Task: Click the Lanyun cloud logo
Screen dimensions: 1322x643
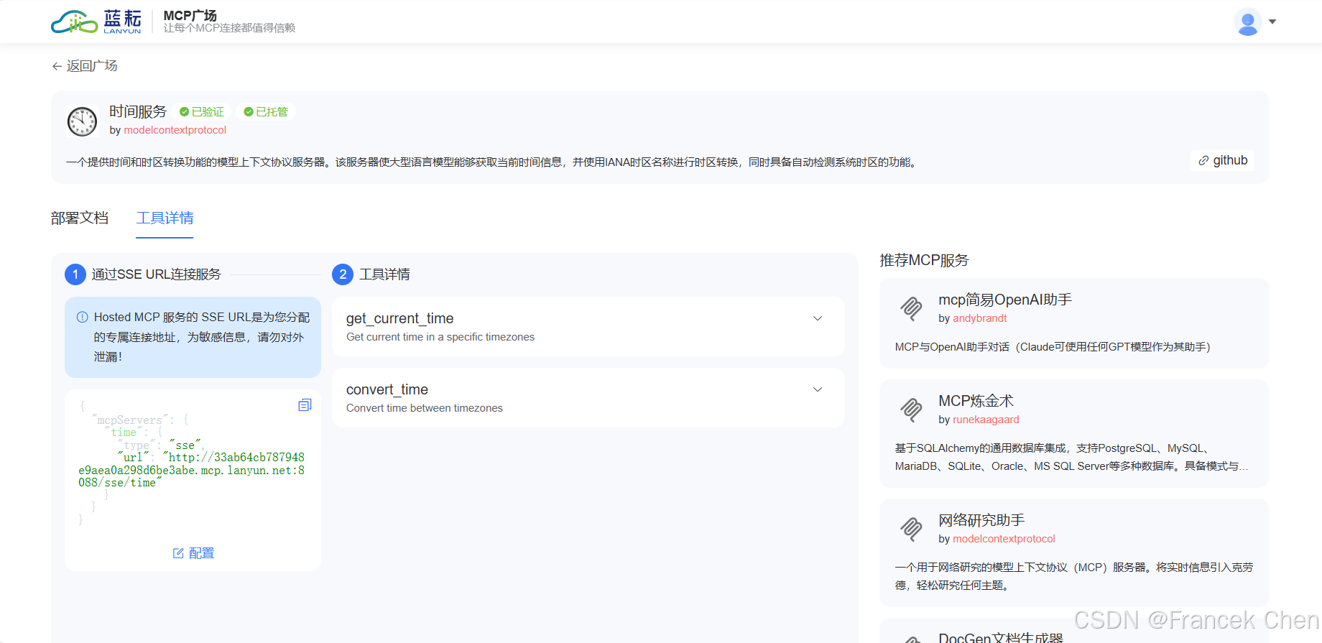Action: coord(96,22)
